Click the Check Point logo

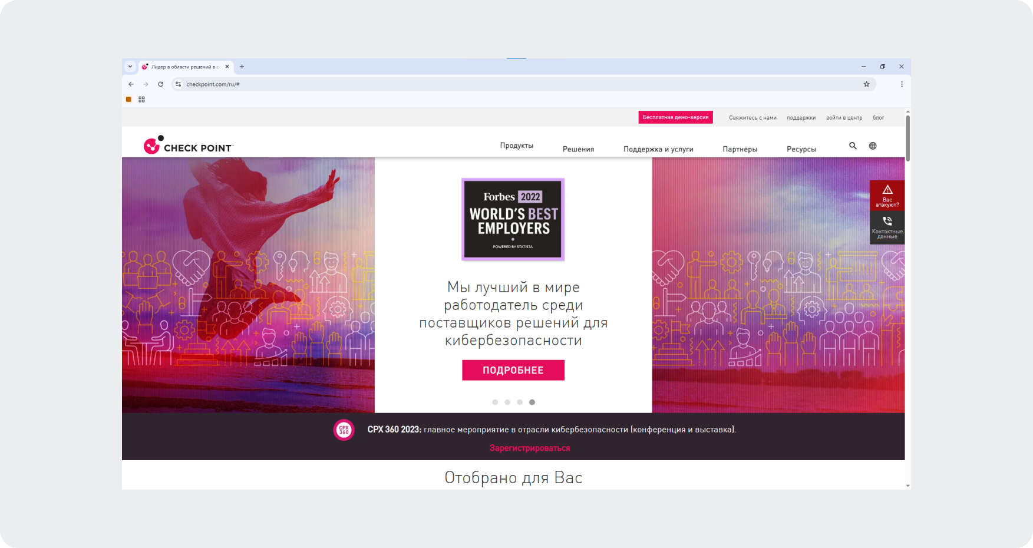tap(188, 146)
